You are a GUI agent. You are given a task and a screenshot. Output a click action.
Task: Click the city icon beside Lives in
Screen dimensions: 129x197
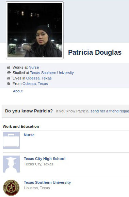pyautogui.click(x=9, y=78)
